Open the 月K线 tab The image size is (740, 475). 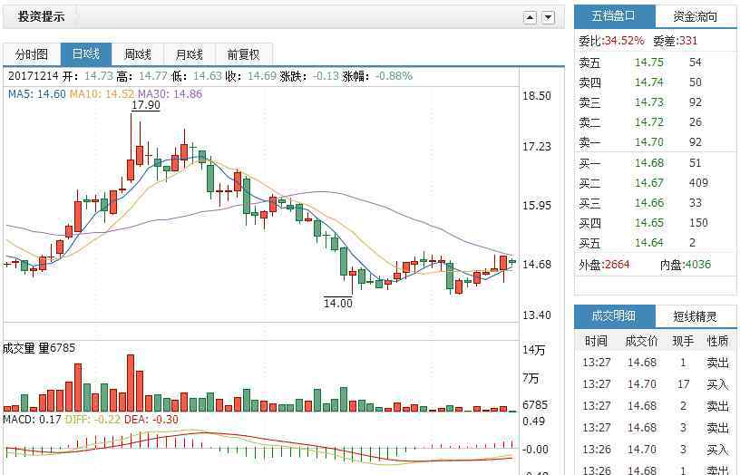pos(190,54)
